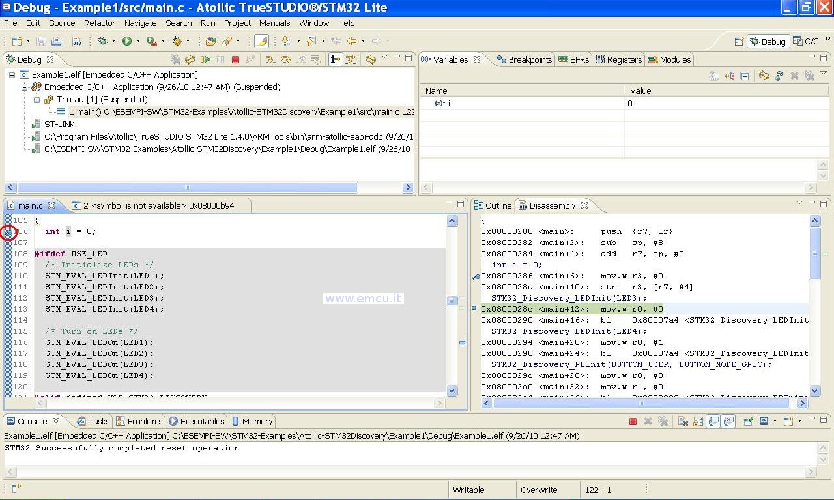Open the Variables view menu triangle
834x500 pixels.
823,73
